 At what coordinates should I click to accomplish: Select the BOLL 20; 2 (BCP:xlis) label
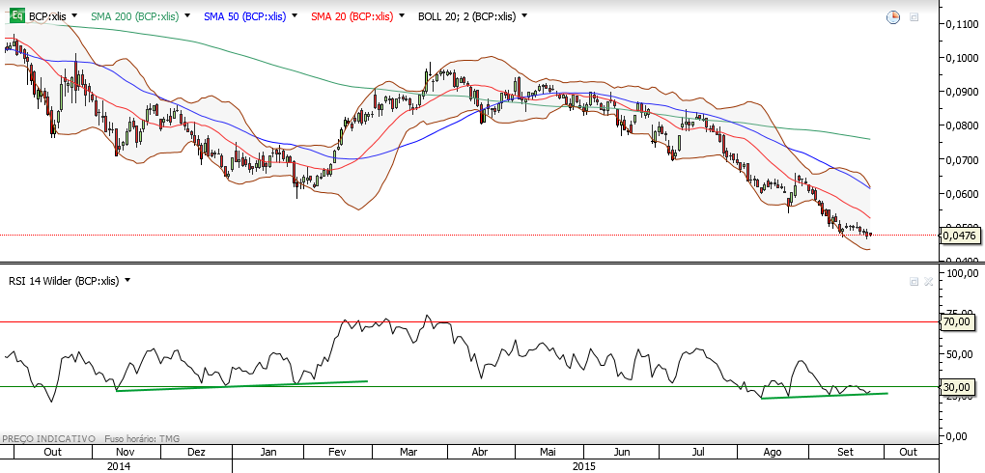pyautogui.click(x=466, y=17)
